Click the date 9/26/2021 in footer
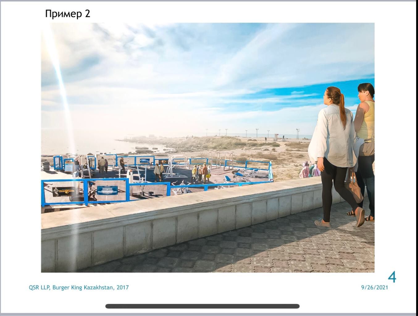This screenshot has height=316, width=418. [x=374, y=287]
